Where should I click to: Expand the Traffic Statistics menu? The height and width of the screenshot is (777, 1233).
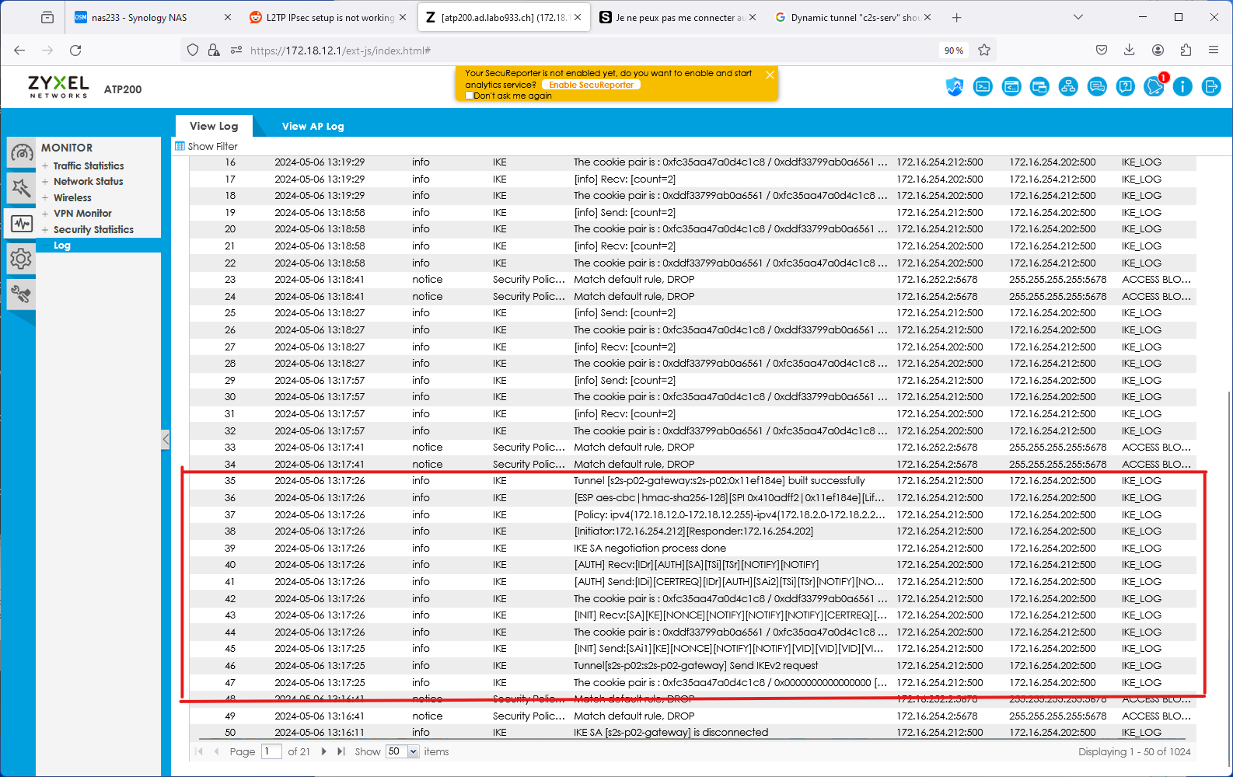[x=45, y=166]
